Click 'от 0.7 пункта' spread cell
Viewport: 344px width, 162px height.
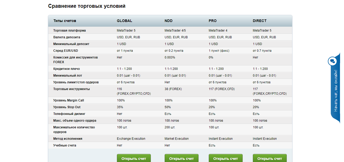(262, 51)
